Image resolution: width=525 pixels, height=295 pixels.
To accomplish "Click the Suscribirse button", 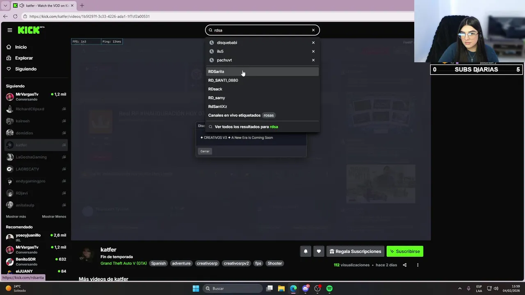I will 405,251.
